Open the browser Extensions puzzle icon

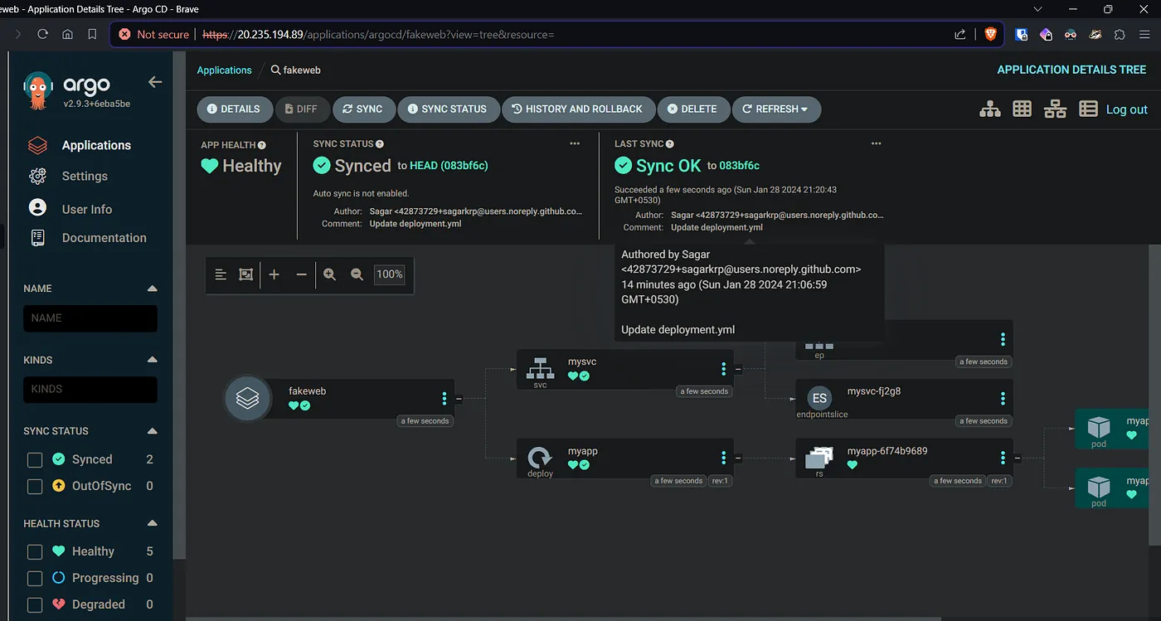tap(1120, 34)
